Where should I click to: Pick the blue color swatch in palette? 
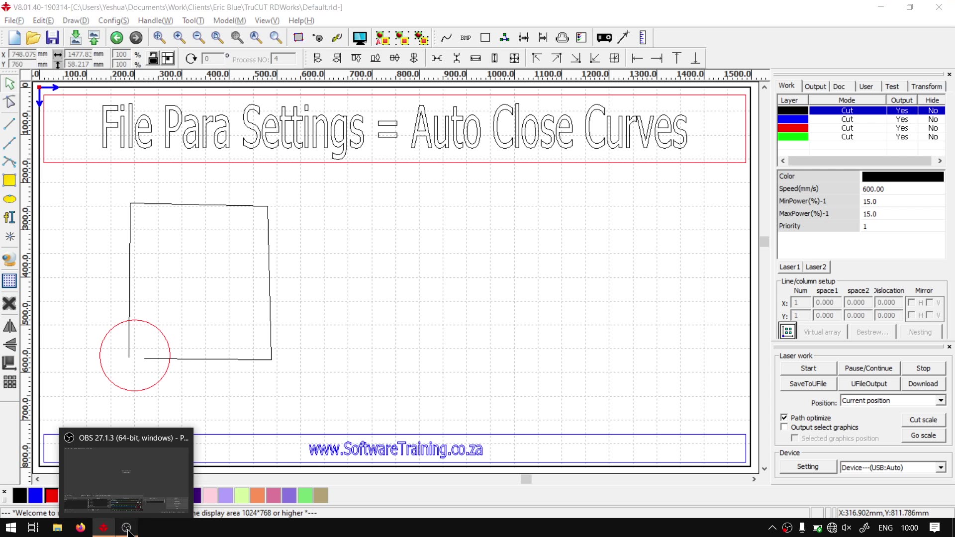tap(35, 495)
